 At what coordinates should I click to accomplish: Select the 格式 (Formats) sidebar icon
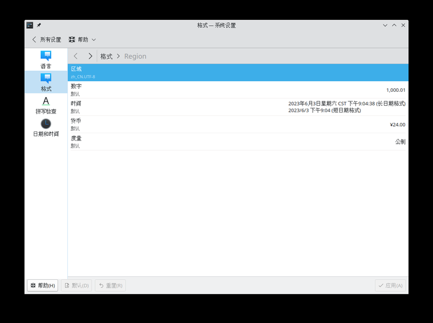coord(46,82)
